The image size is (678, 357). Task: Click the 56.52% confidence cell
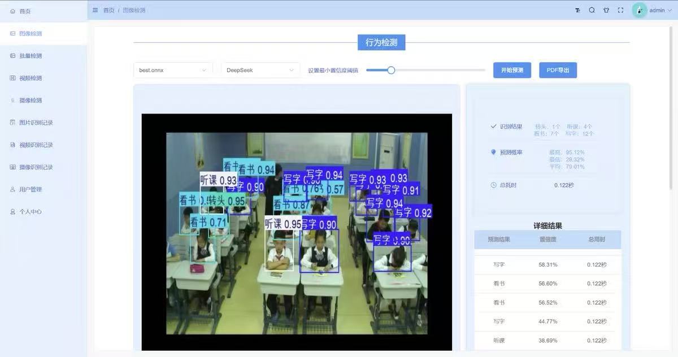548,302
